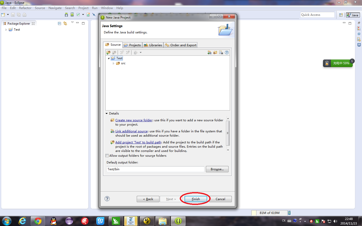Click the Cancel button in New Java Project

pos(220,199)
